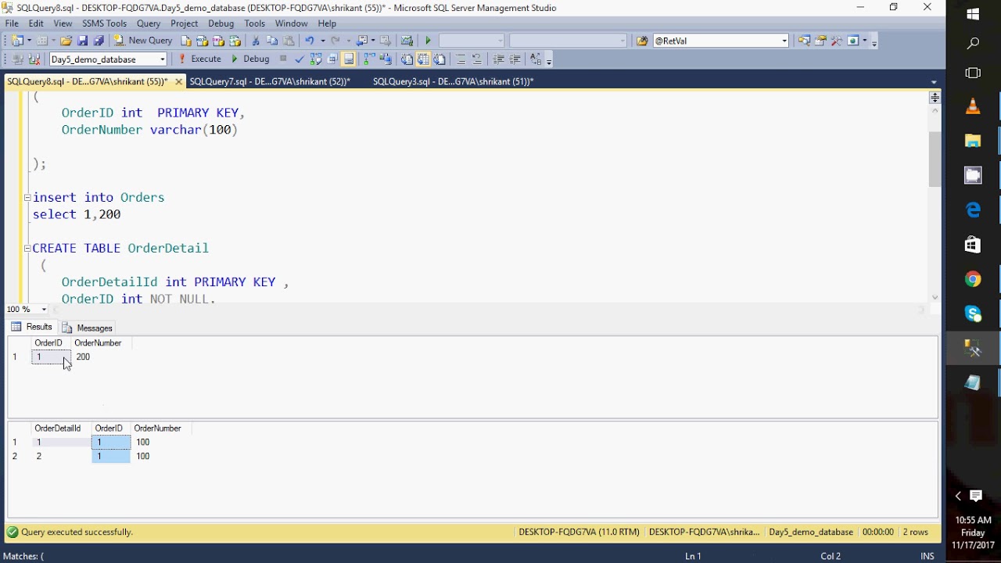Select the OrderID cell with value 1 in the first result grid
The image size is (1001, 563).
(x=51, y=357)
